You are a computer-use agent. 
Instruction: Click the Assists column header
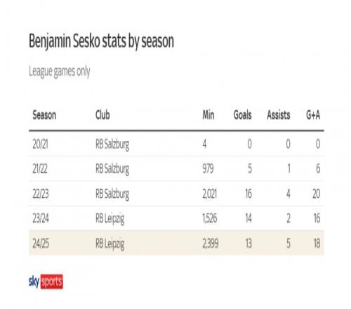coord(279,115)
